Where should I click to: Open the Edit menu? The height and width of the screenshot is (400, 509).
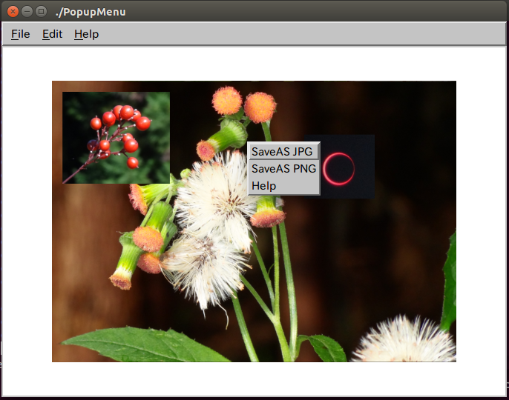pyautogui.click(x=52, y=34)
